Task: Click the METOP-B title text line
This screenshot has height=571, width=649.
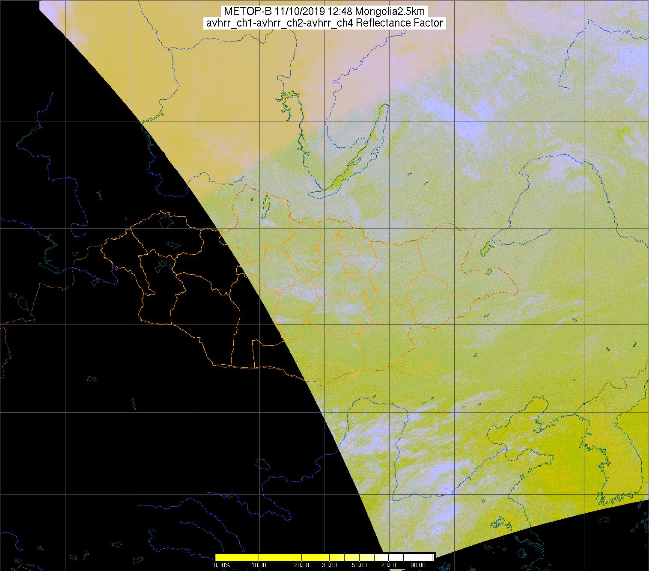Action: pos(324,11)
